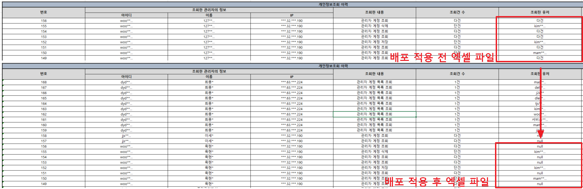Select the 'mam**...' user cell in upper table
The image size is (583, 189).
click(540, 53)
